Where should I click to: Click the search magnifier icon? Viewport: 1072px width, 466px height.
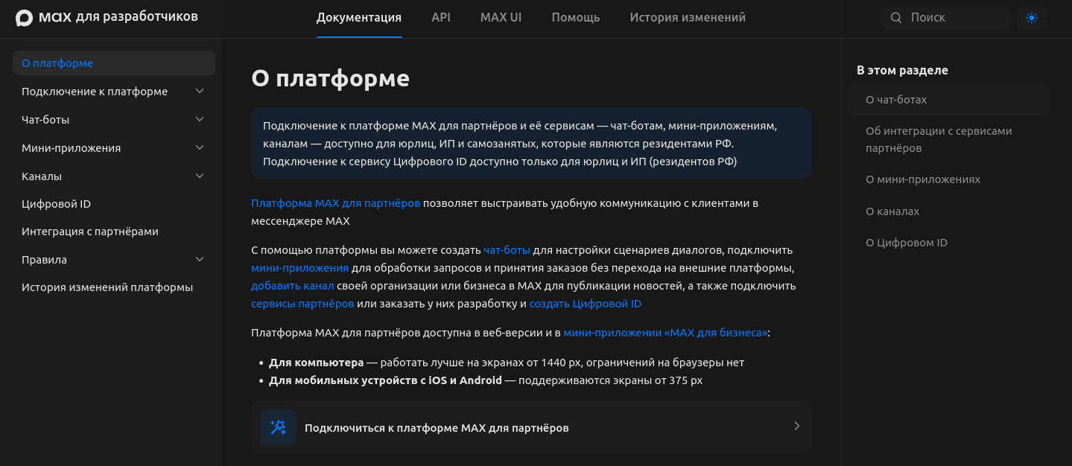coord(896,18)
